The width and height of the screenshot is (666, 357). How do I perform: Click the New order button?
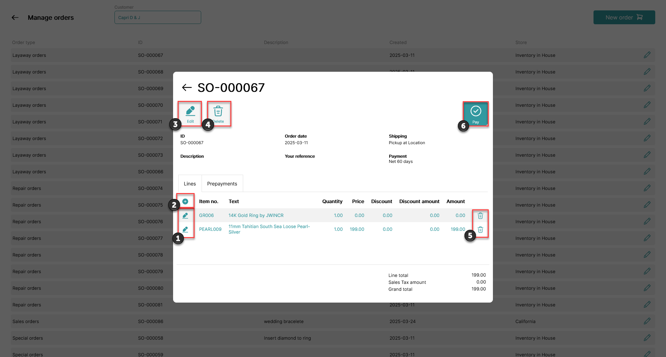click(624, 17)
